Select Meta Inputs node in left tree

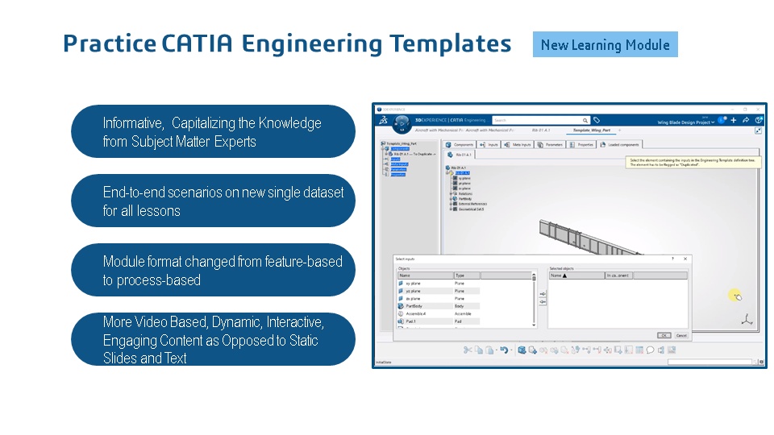click(x=399, y=164)
